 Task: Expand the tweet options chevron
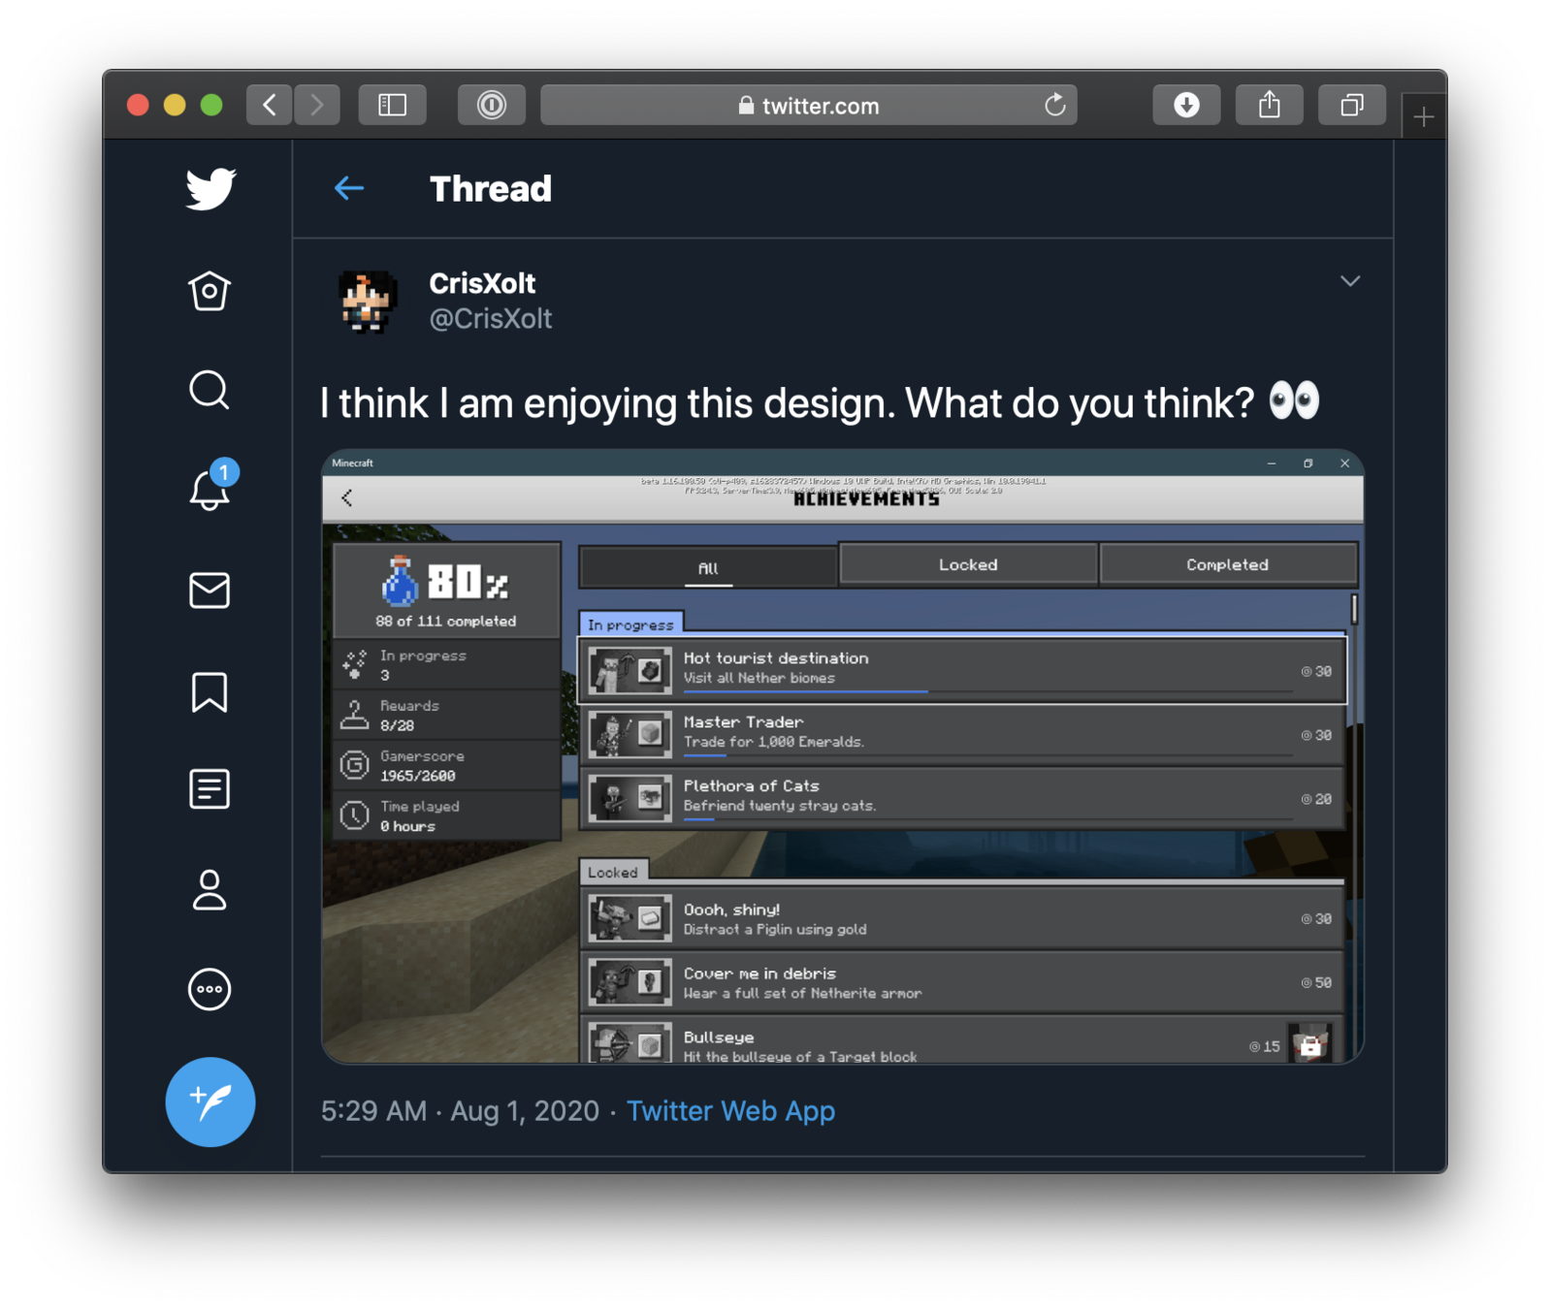[x=1350, y=281]
